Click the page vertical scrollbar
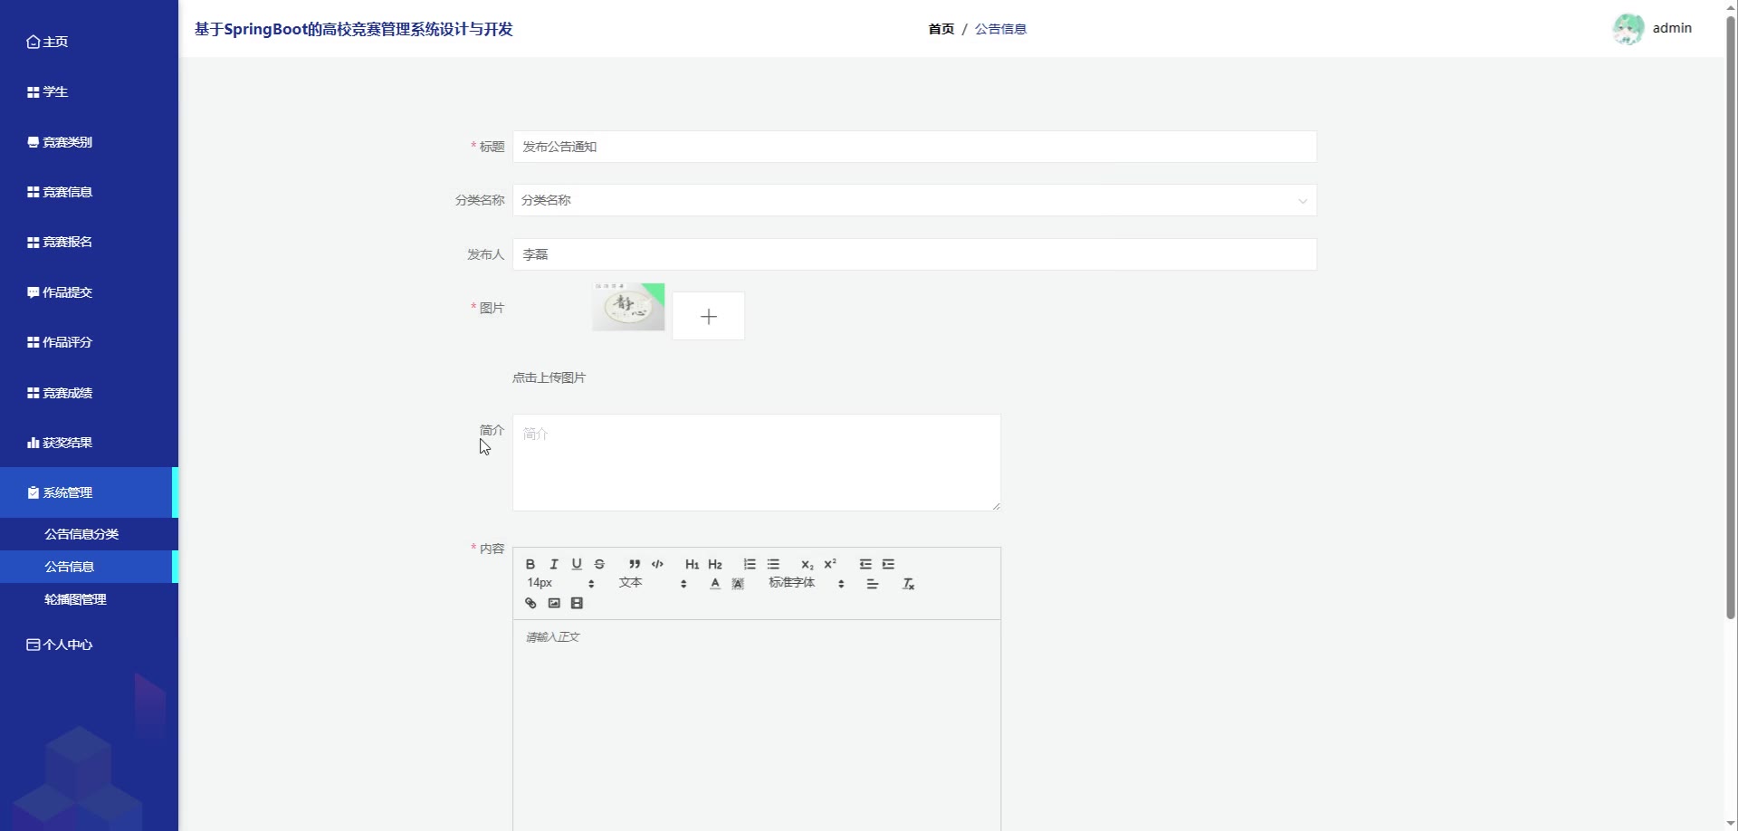1738x831 pixels. pyautogui.click(x=1731, y=317)
